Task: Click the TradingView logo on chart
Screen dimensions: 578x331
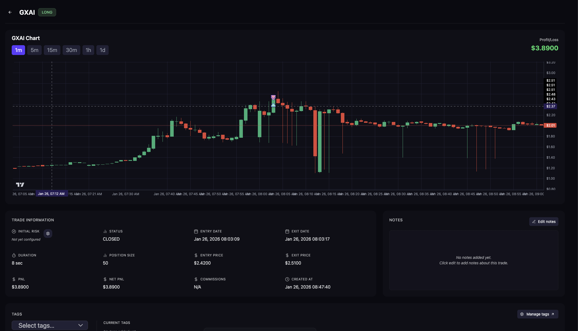Action: 20,185
